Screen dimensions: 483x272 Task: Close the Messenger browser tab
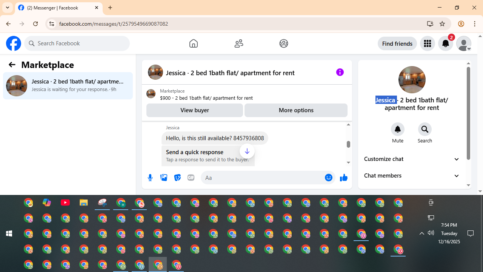pyautogui.click(x=97, y=8)
